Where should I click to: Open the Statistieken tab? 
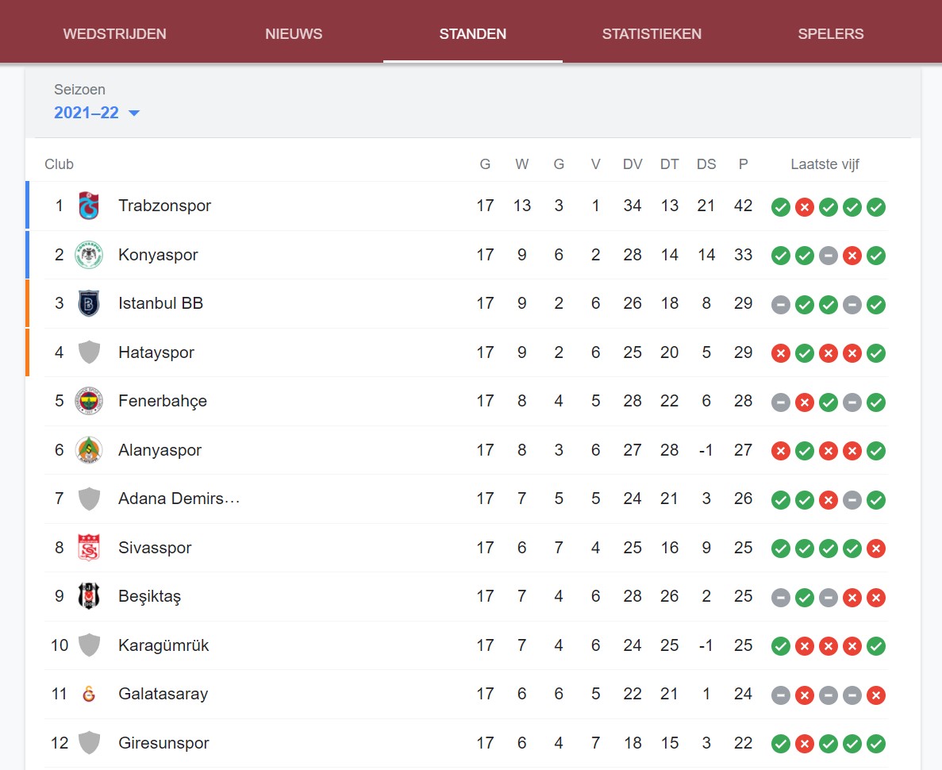click(x=652, y=33)
